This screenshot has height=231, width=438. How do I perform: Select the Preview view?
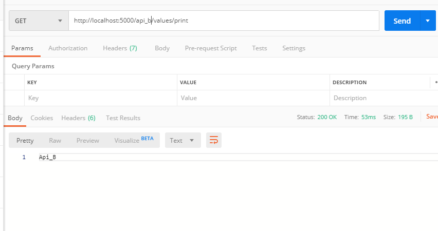click(88, 140)
